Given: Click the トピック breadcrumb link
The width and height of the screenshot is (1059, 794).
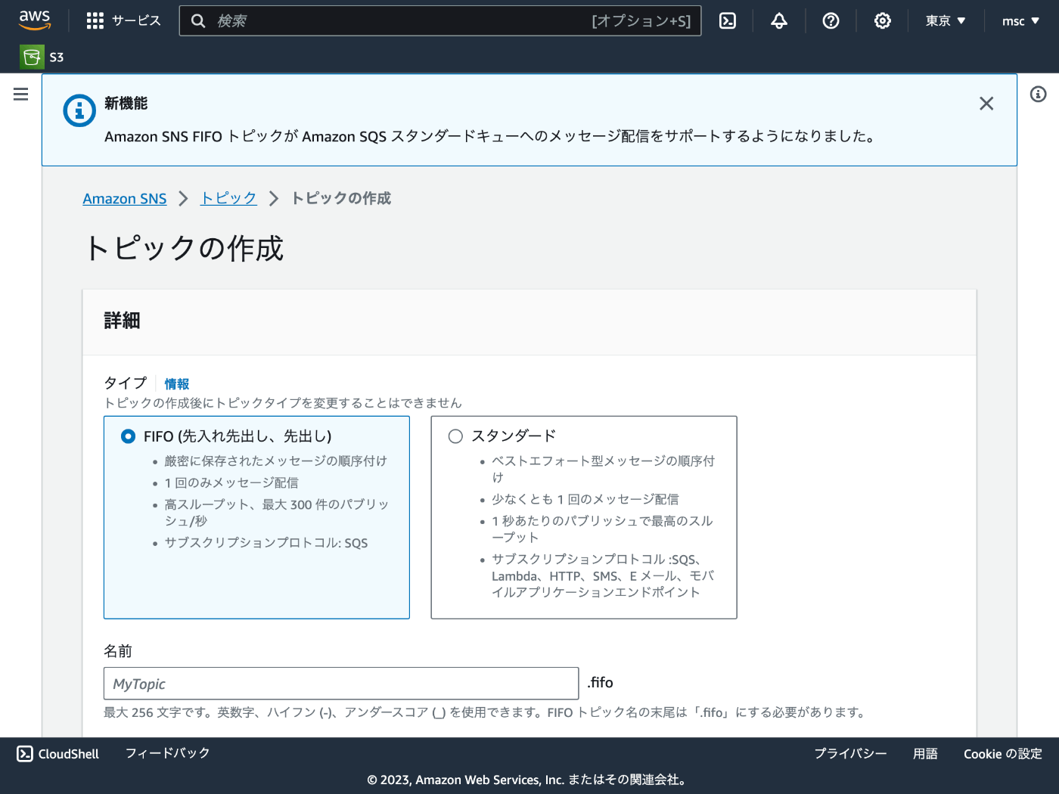Looking at the screenshot, I should [x=228, y=198].
